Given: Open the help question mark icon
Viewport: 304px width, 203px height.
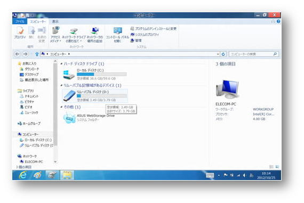Looking at the screenshot, I should [x=278, y=21].
